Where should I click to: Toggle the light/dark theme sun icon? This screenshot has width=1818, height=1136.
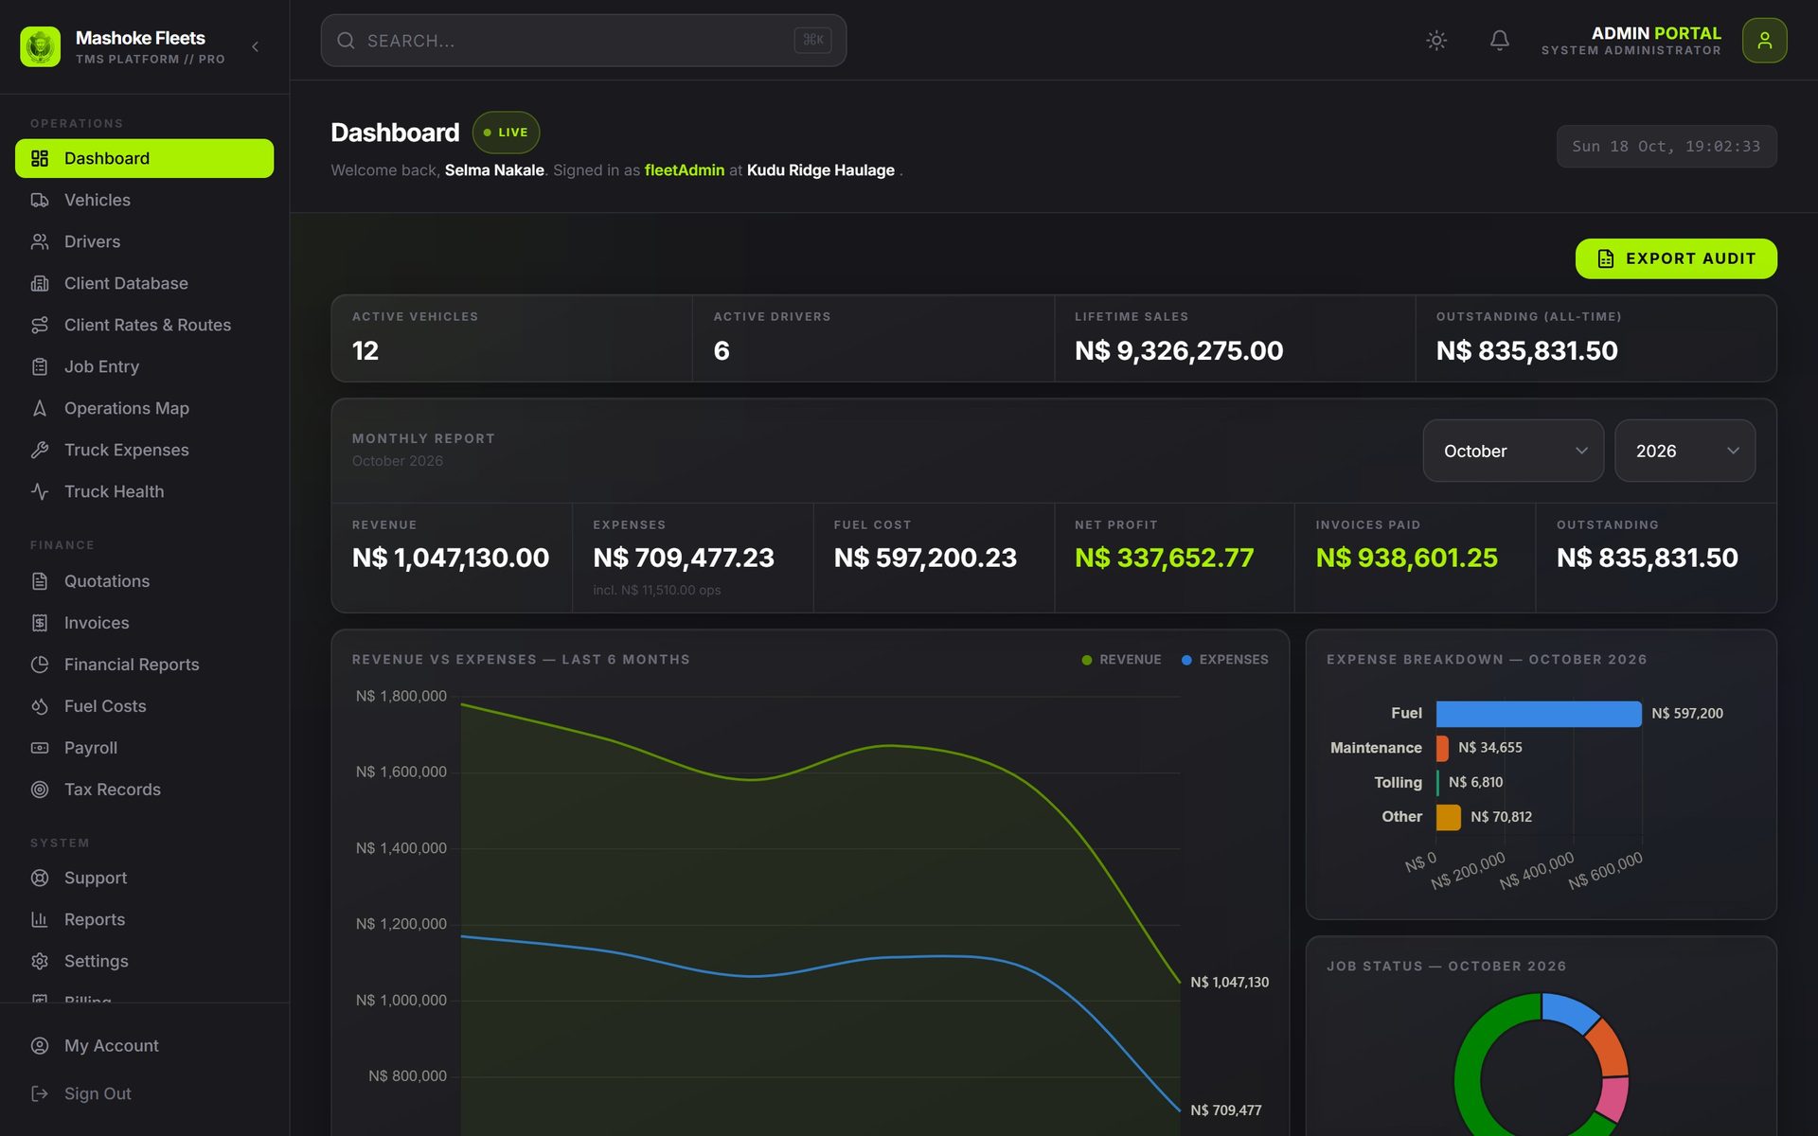click(1436, 40)
